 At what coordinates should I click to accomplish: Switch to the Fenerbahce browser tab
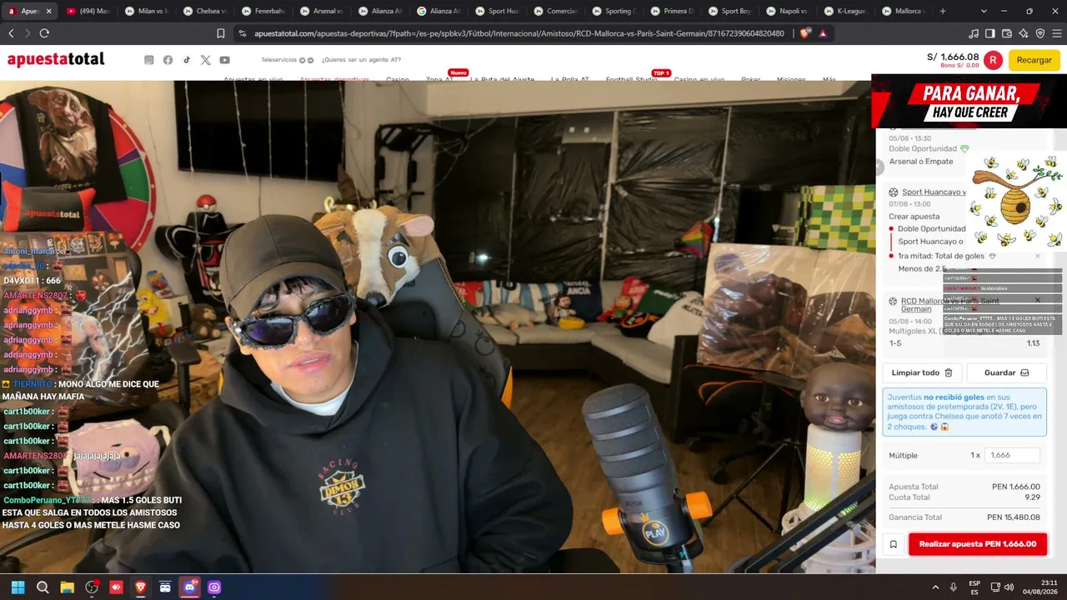tap(263, 11)
